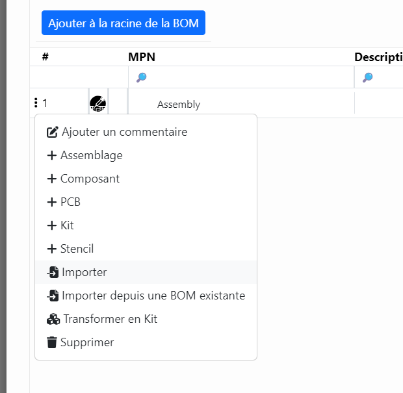The width and height of the screenshot is (403, 393).
Task: Add an Assemblage via the context menu
Action: tap(91, 155)
